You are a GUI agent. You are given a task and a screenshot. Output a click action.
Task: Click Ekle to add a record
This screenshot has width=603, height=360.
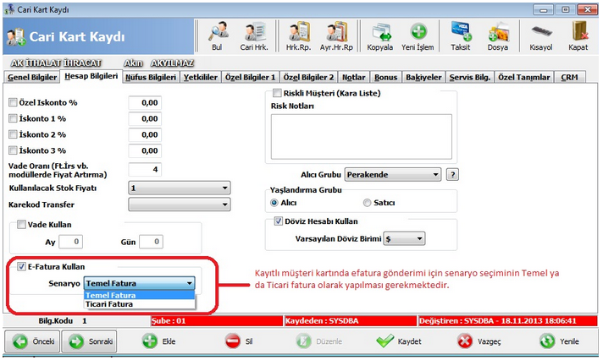pos(159,341)
